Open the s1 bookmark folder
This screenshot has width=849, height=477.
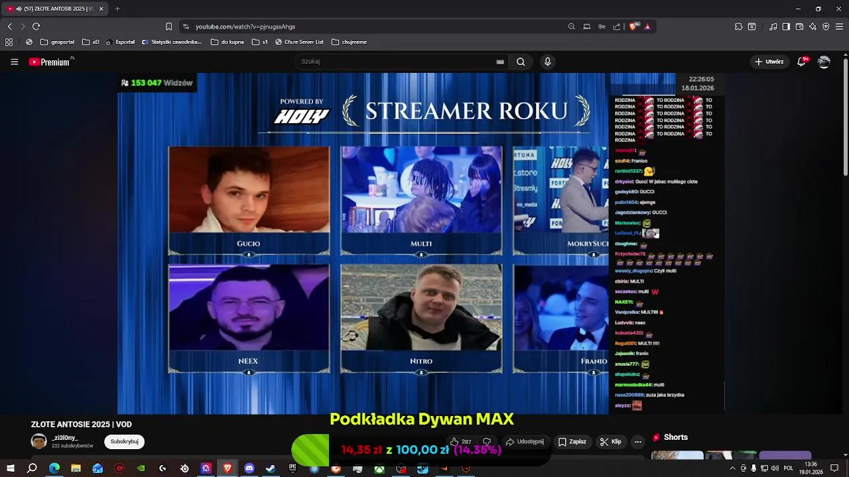click(x=260, y=42)
